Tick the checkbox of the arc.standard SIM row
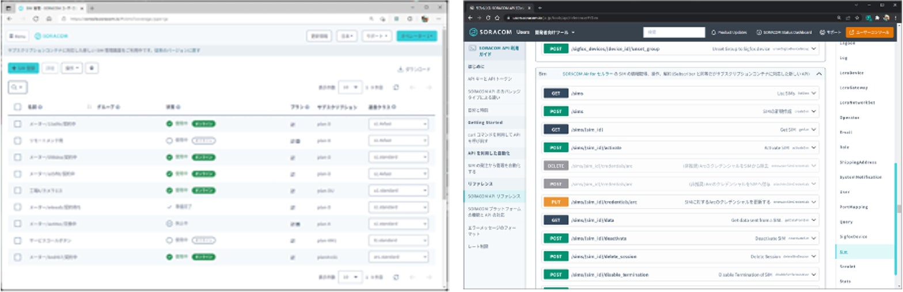Screen dimensions: 903x292 [17, 257]
